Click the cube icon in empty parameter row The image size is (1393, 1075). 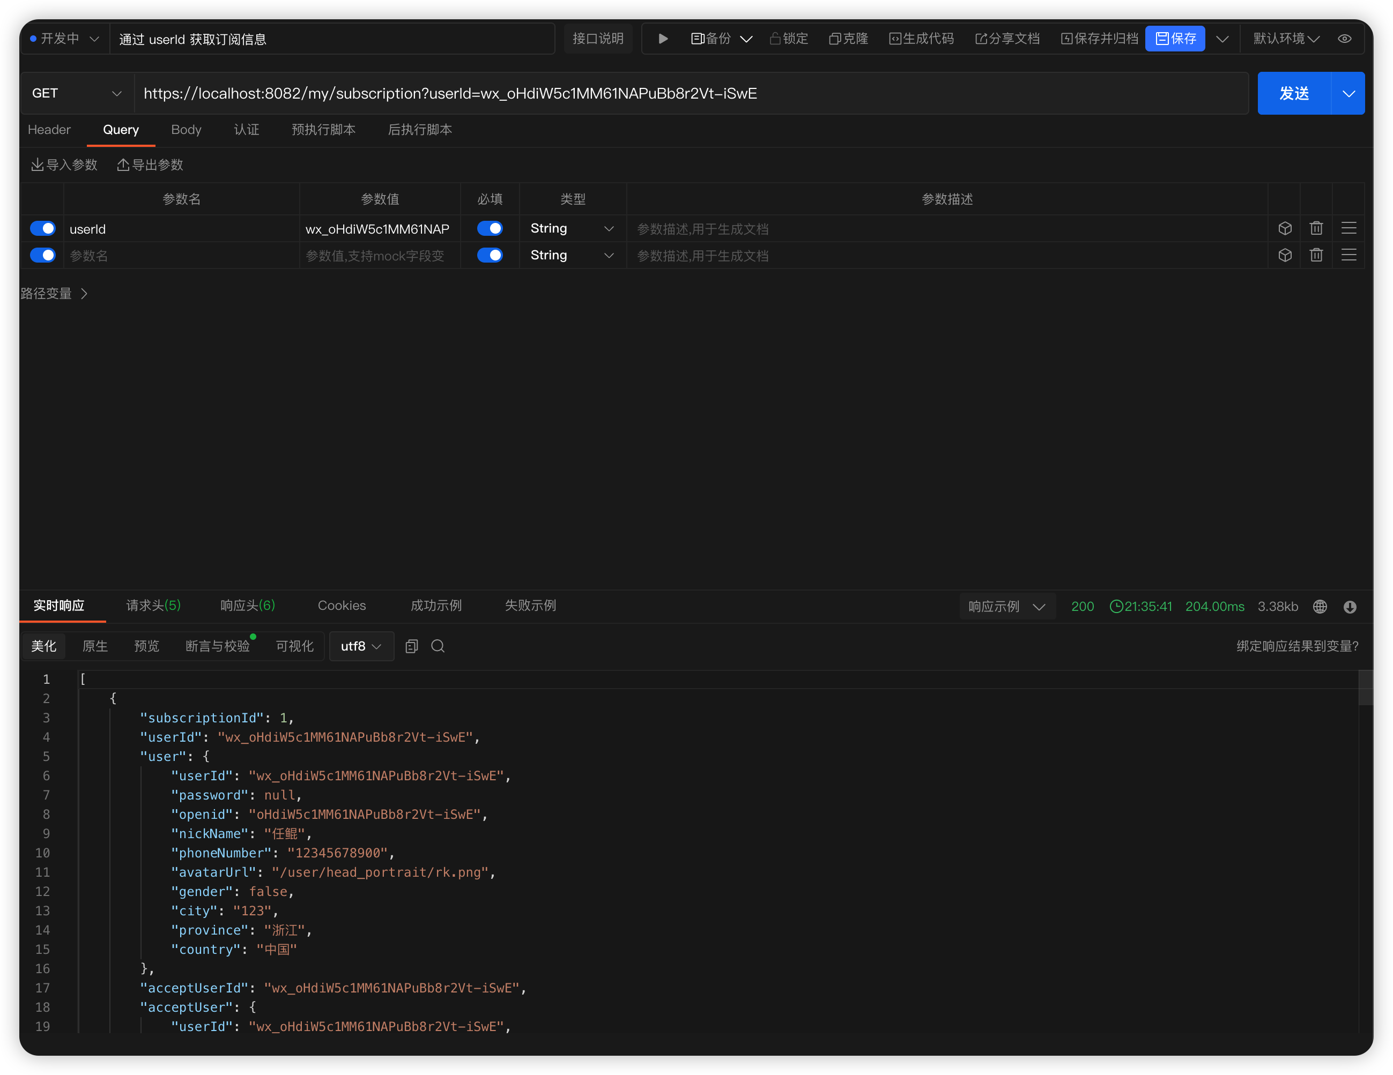tap(1285, 255)
